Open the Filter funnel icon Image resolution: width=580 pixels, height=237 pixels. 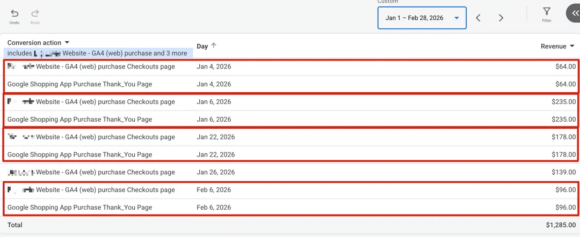pyautogui.click(x=547, y=11)
